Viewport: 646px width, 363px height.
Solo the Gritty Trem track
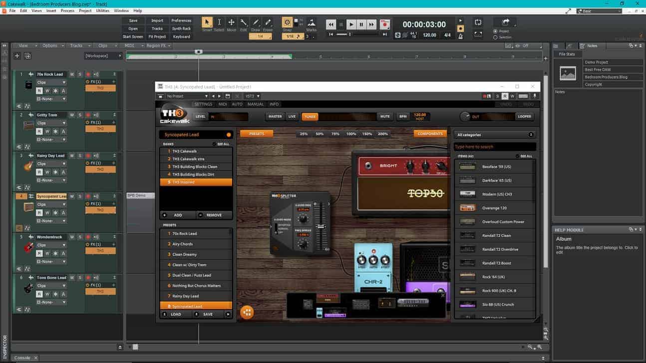[x=80, y=115]
